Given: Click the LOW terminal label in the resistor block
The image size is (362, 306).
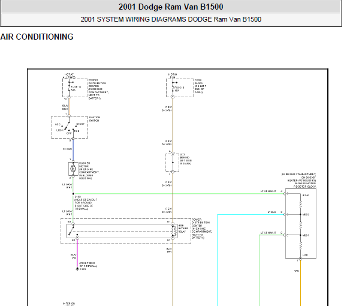Looking at the screenshot, I should (305, 255).
